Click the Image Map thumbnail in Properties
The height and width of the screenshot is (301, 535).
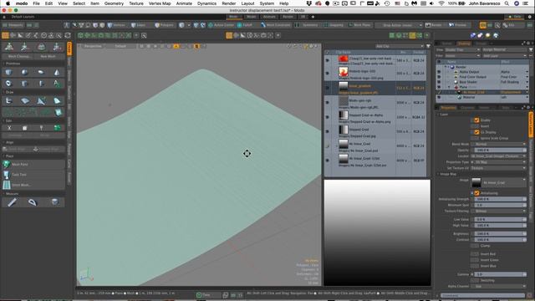click(476, 182)
